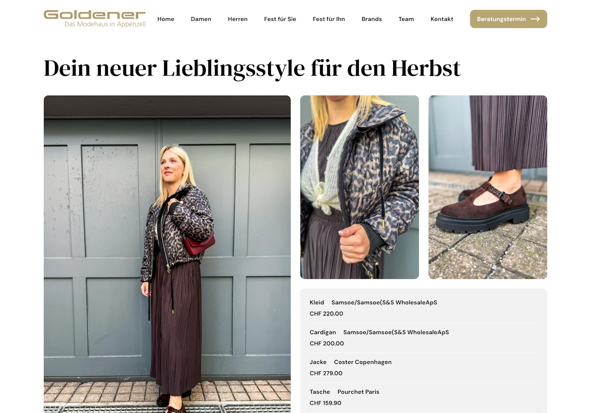Screen dimensions: 591x413
Task: Select the Jacke Coster Copenhagen entry
Action: (424, 368)
